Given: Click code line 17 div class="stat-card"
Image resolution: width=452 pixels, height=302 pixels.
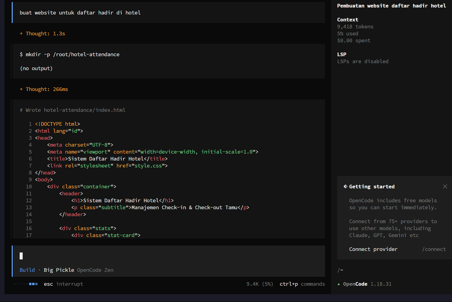Looking at the screenshot, I should click(x=106, y=235).
